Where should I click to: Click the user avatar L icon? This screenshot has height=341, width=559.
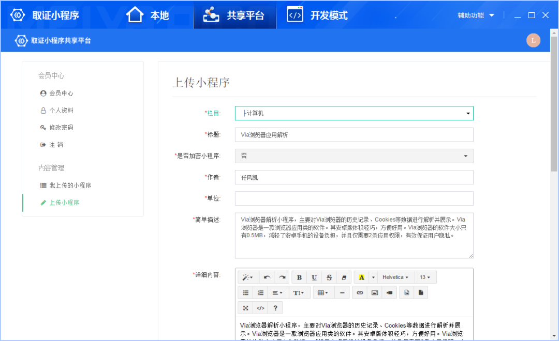tap(533, 40)
